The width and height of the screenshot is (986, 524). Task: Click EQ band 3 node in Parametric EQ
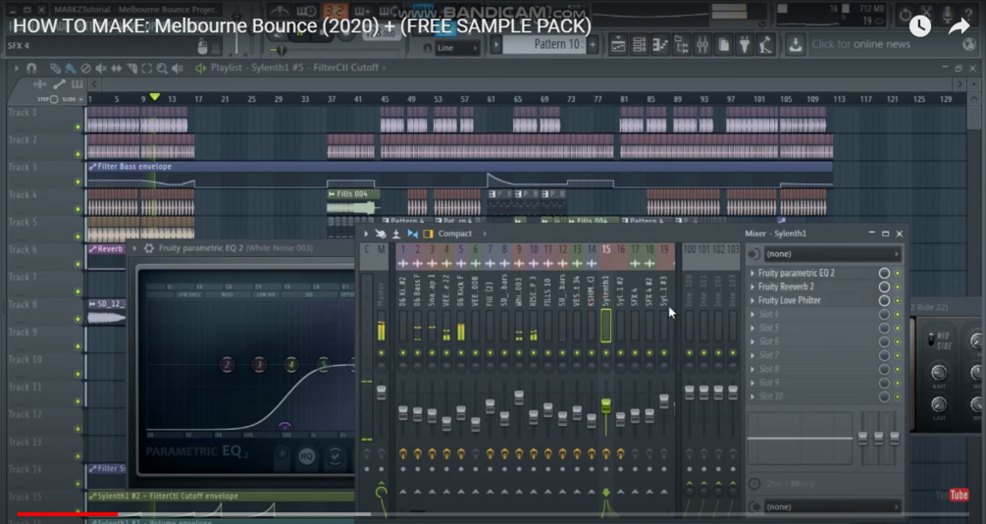tap(259, 364)
